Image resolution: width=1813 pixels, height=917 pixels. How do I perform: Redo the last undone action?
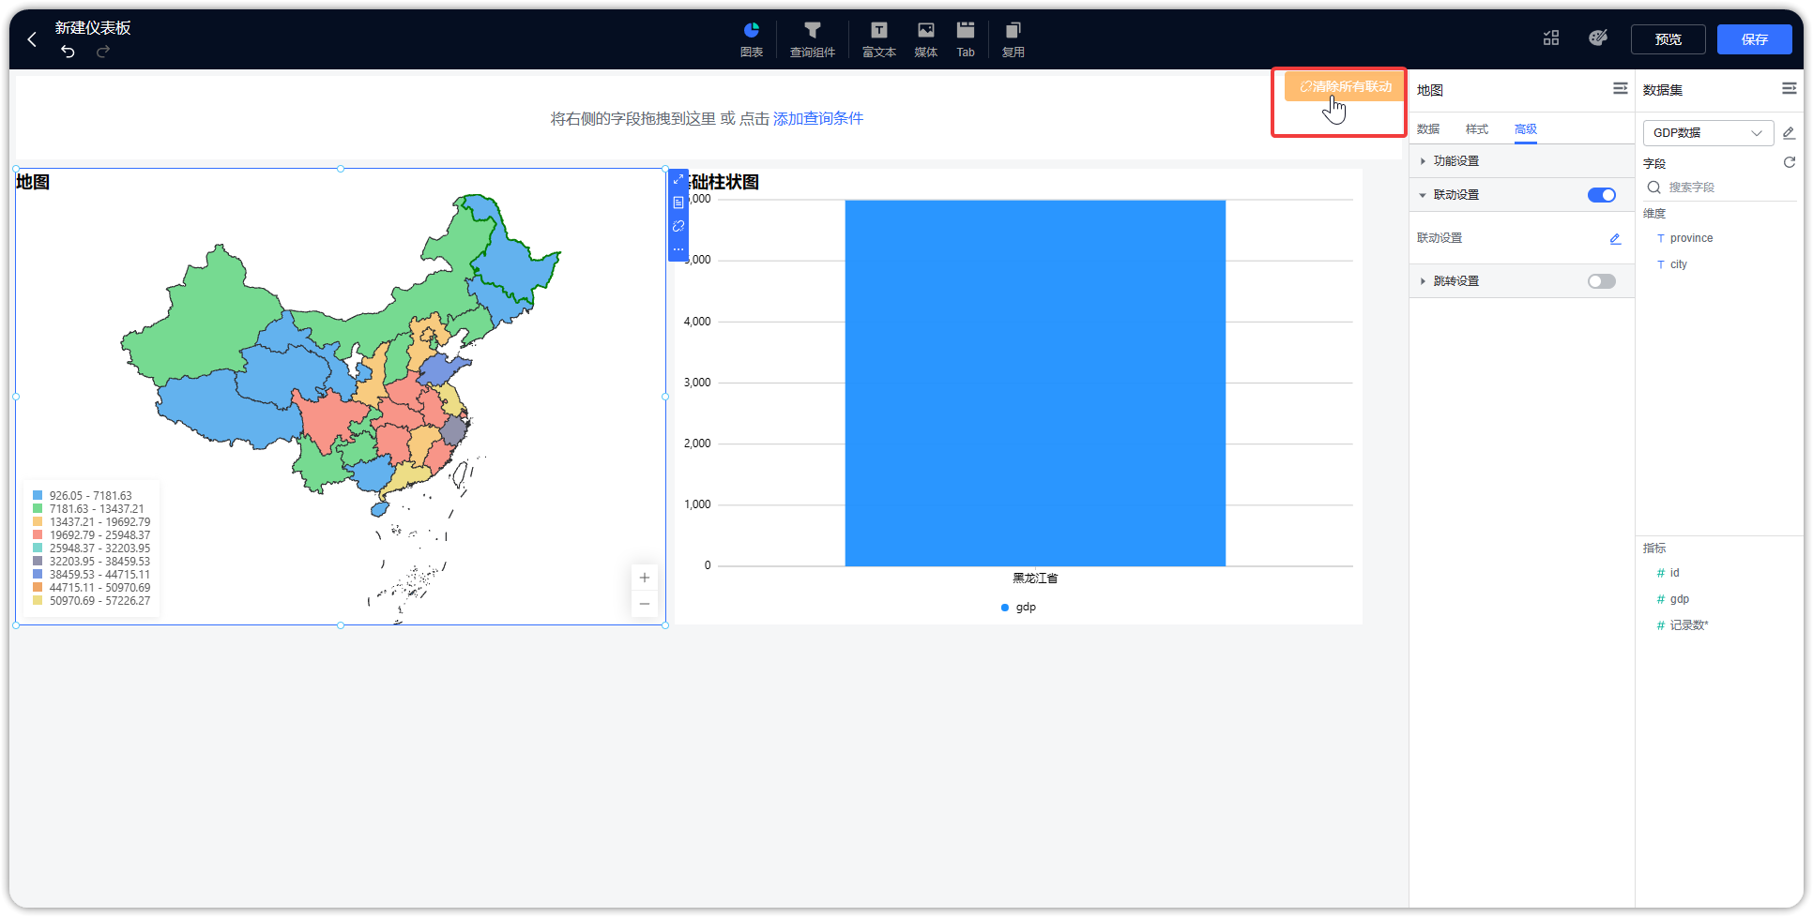point(103,52)
